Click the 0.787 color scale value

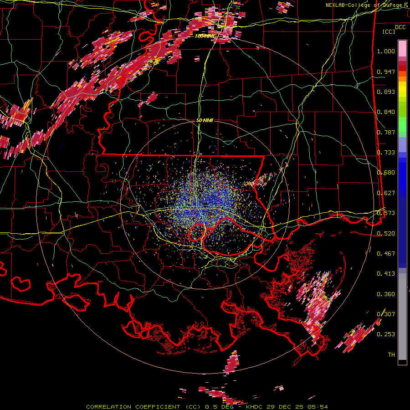point(386,132)
